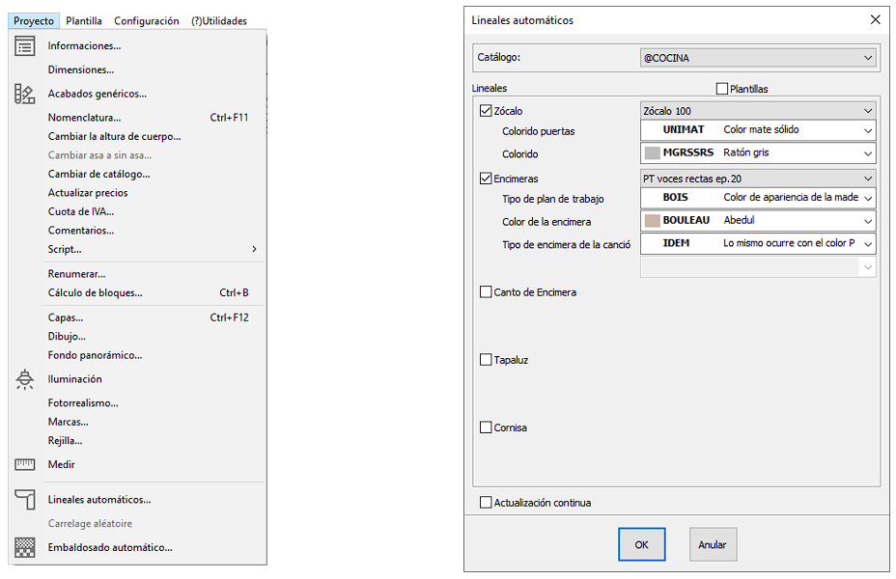Click the Iluminación lamp icon
The height and width of the screenshot is (579, 896).
tap(25, 379)
